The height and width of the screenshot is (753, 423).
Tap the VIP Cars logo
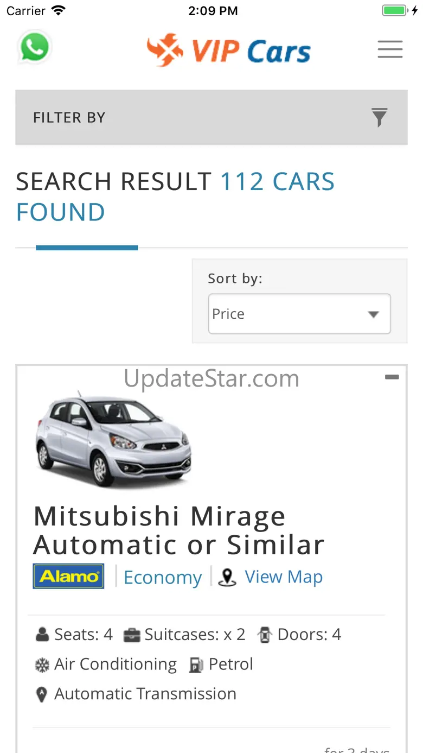pos(228,50)
